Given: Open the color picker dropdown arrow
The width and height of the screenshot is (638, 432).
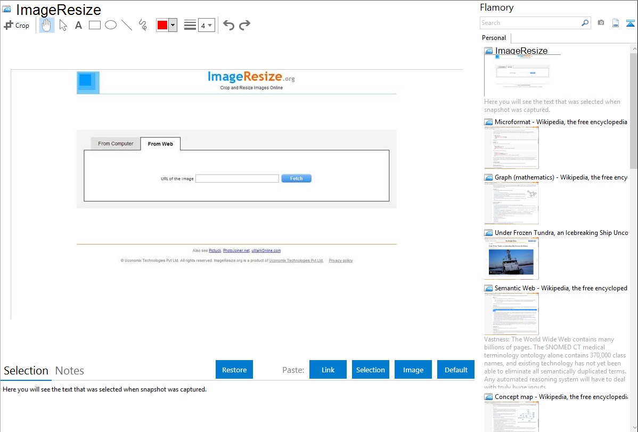Looking at the screenshot, I should coord(173,25).
